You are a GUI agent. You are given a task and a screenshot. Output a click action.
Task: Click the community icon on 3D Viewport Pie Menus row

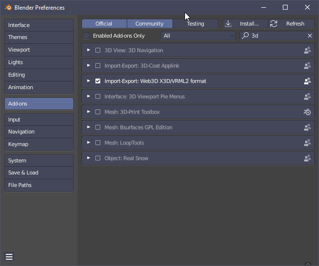coord(307,96)
